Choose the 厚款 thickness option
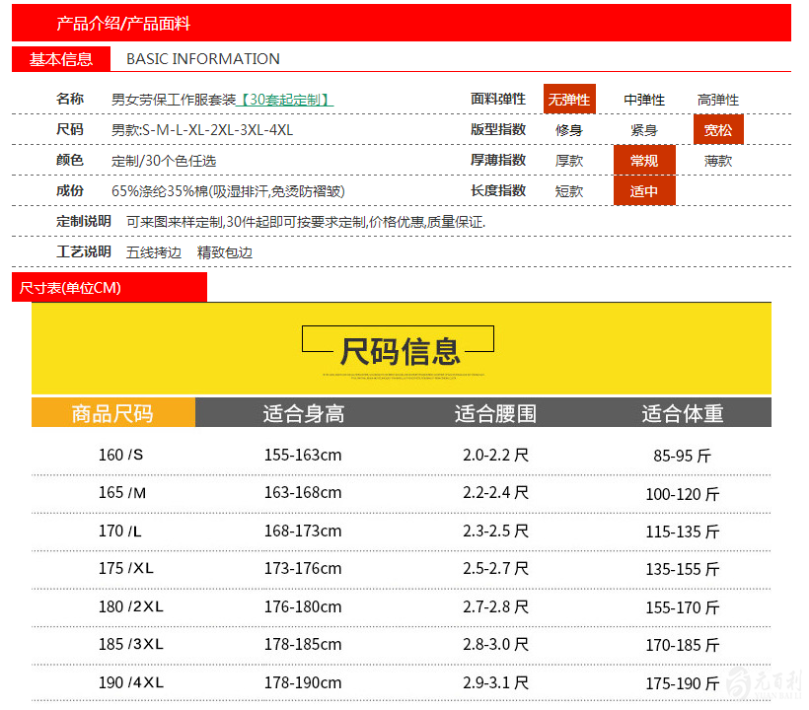Viewport: 809px width, 710px height. coord(569,161)
